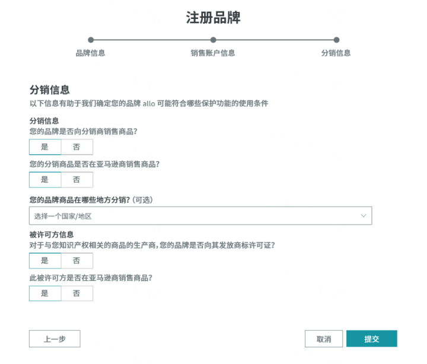Viewport: 427px width, 364px height.
Task: Choose 否 for brand selling to distributors
Action: (77, 147)
